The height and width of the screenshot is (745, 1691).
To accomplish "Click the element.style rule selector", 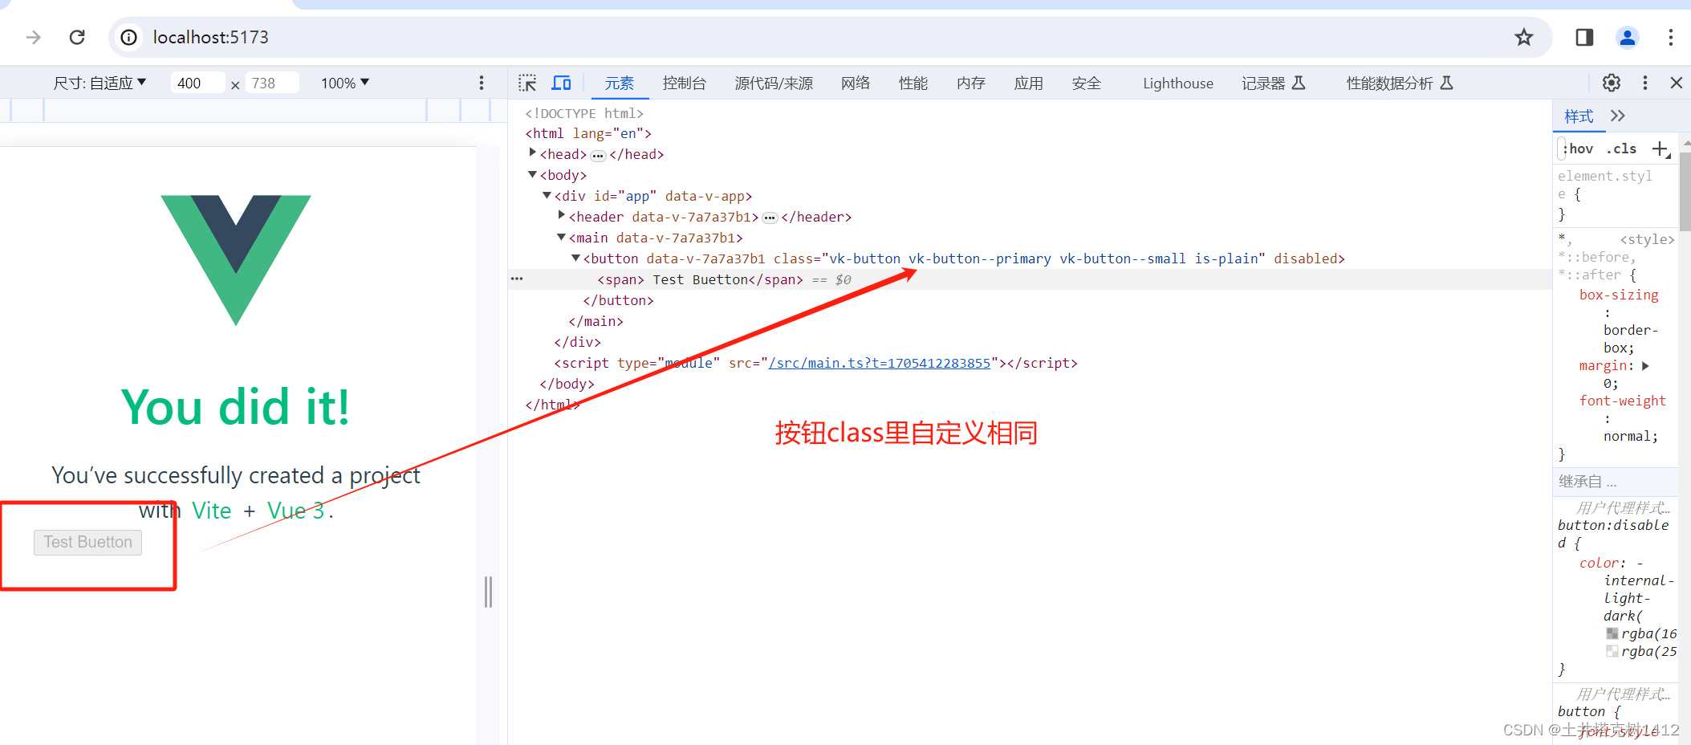I will pos(1604,185).
